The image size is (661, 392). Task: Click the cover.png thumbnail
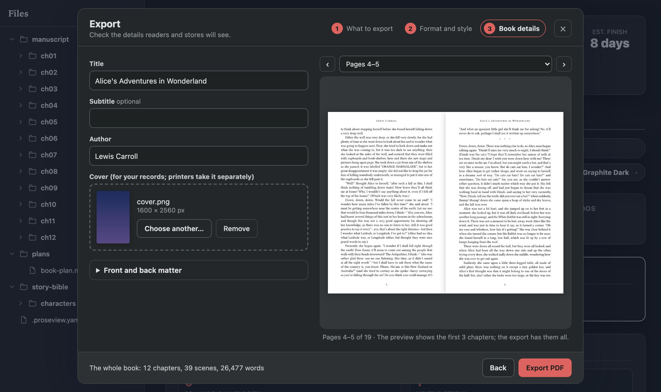(x=113, y=217)
